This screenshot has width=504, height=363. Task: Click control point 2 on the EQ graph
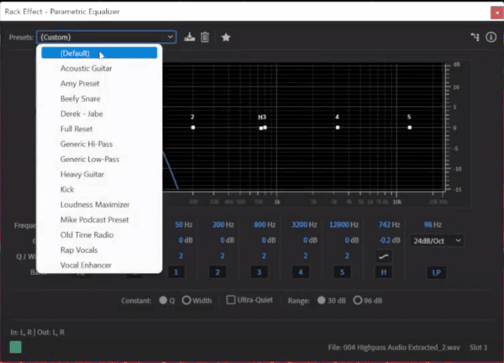[193, 128]
